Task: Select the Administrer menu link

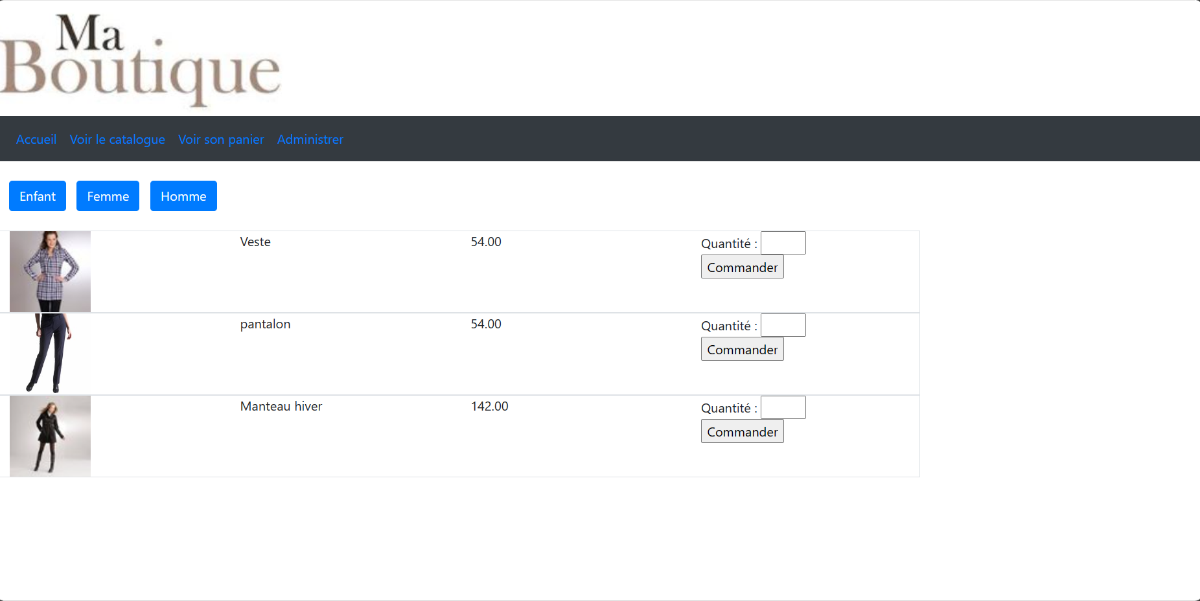Action: tap(310, 139)
